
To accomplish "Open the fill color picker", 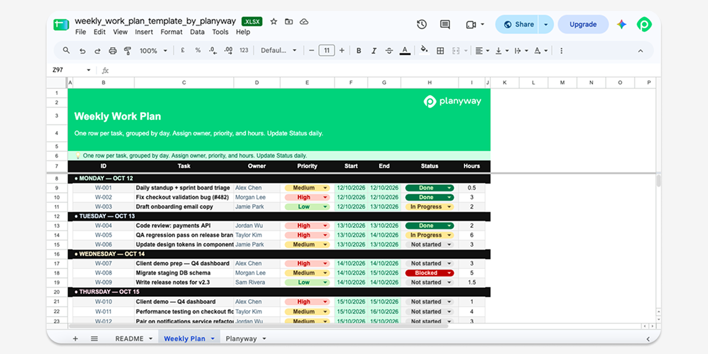I will (424, 50).
